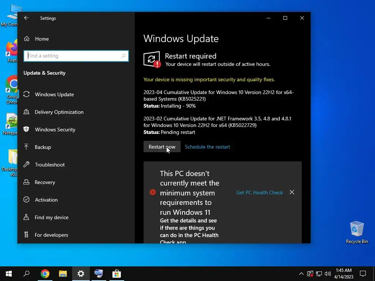Screen dimensions: 375x281
Task: Open the Get PC Health Check link
Action: (260, 192)
